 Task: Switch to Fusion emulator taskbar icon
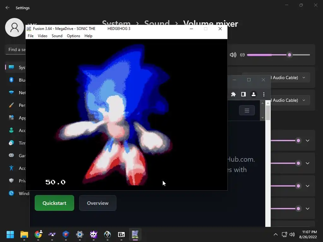(135, 234)
